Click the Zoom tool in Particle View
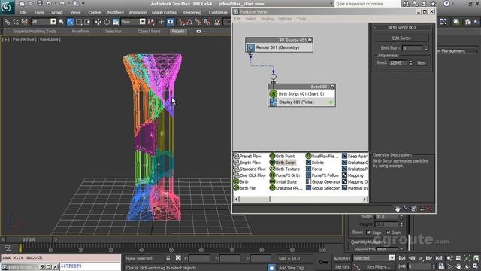481x271 pixels. (406, 209)
